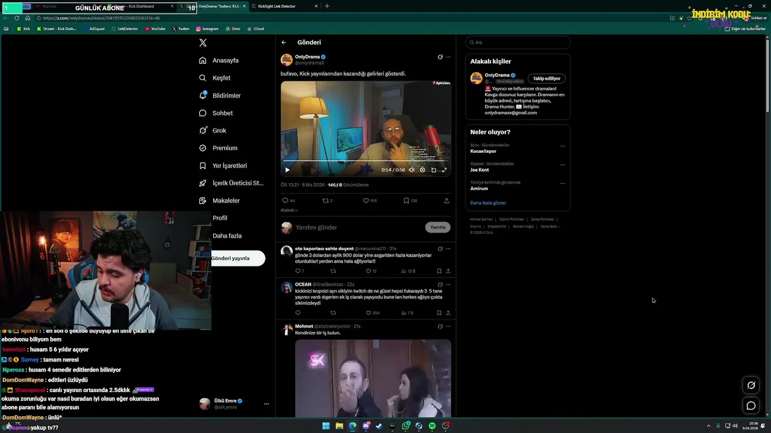Open WhatsApp from taskbar
The width and height of the screenshot is (771, 433).
tap(406, 426)
